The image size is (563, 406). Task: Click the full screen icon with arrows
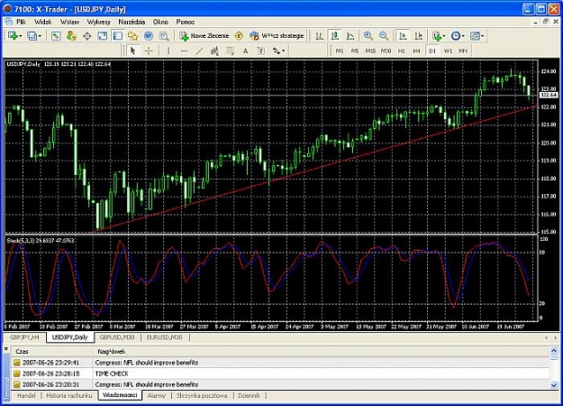pyautogui.click(x=103, y=36)
